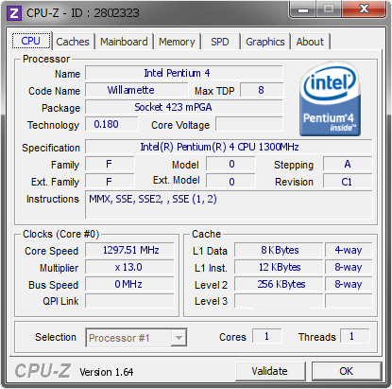Click the OK button
The image size is (392, 389).
[347, 371]
